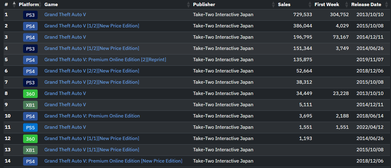This screenshot has width=391, height=168.
Task: Select Take-Two Interactive Japan in row 5
Action: pos(223,60)
